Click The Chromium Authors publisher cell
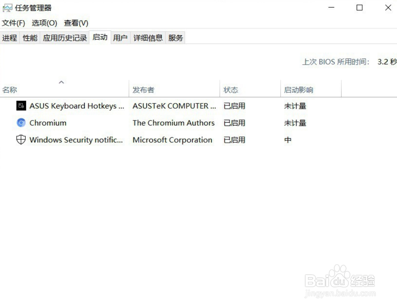397x307 pixels. pos(174,123)
